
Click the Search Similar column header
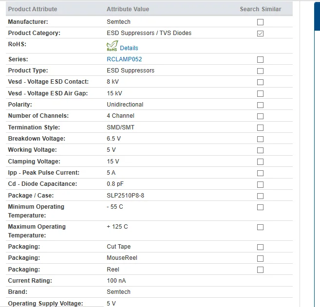[261, 9]
